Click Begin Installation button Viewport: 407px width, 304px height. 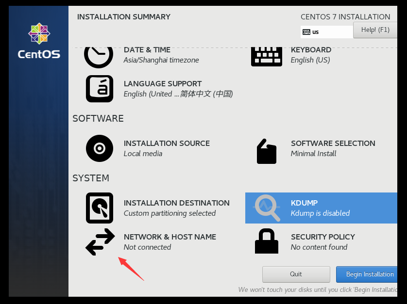pos(367,274)
